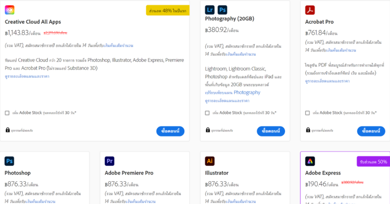The width and height of the screenshot is (390, 204).
Task: Click Acrobat Pro title text
Action: pos(320,22)
